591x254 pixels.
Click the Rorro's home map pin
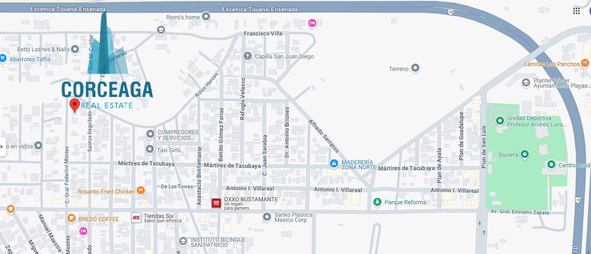tap(206, 16)
